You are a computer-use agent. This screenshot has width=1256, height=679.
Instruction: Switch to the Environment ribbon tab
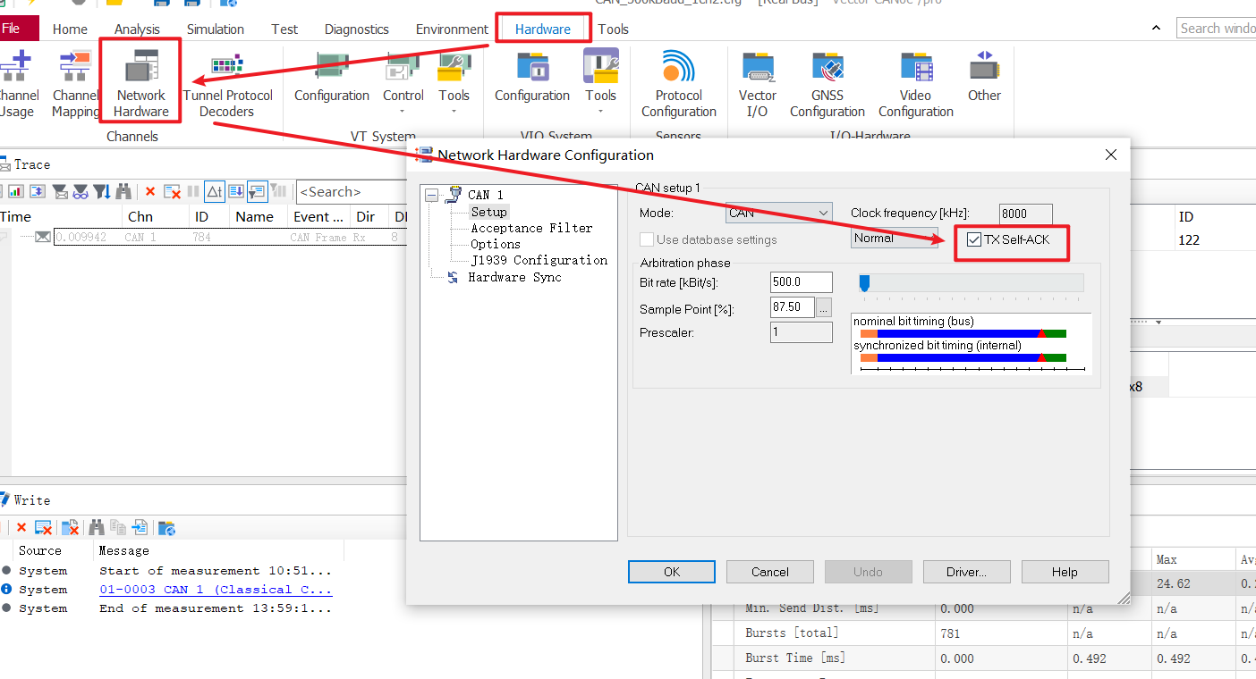[x=452, y=29]
